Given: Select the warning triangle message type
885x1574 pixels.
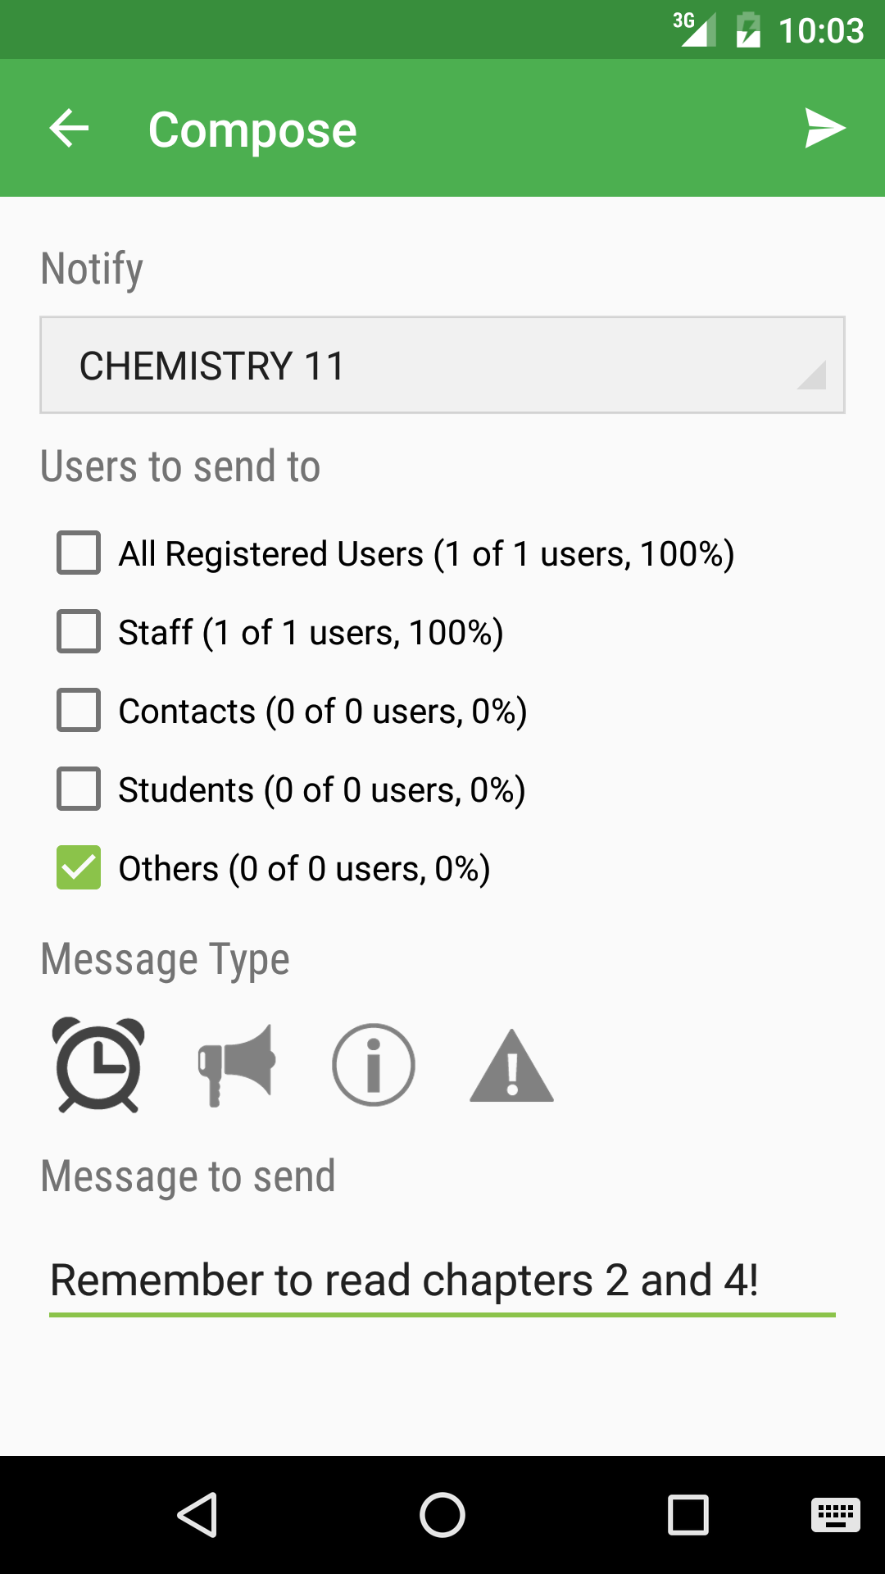Looking at the screenshot, I should (x=511, y=1066).
